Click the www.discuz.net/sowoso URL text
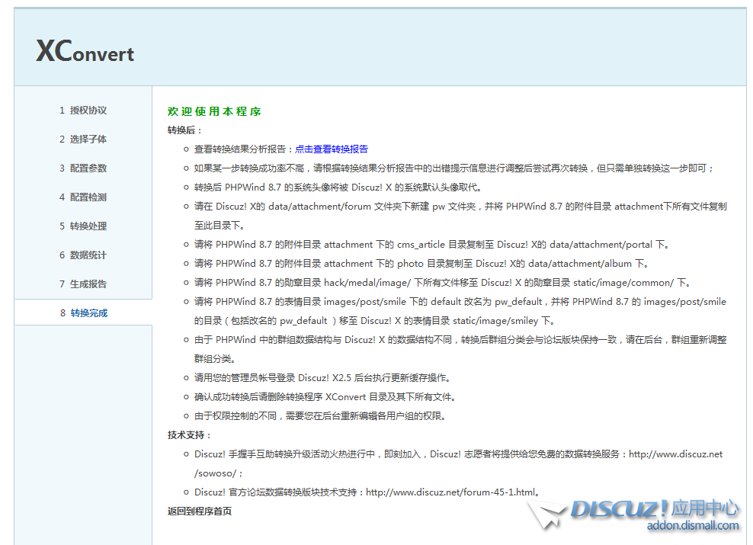Screen dimensions: 753x545 pos(675,454)
